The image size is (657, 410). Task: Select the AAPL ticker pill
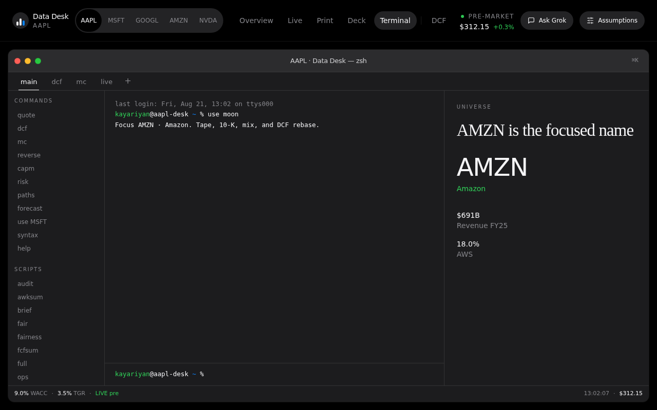[89, 20]
